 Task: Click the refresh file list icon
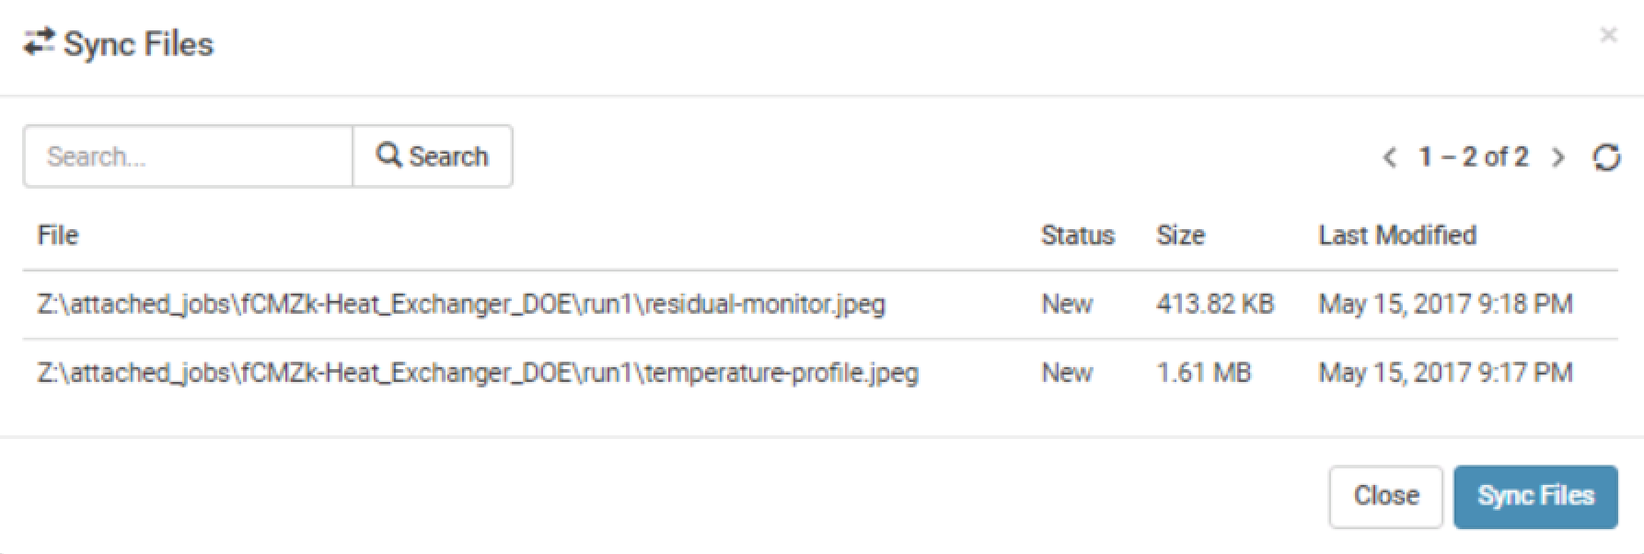pyautogui.click(x=1606, y=157)
